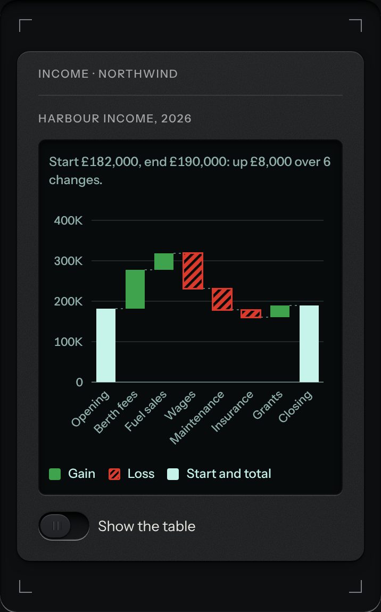
Task: Click the Gain legend label text
Action: (81, 474)
